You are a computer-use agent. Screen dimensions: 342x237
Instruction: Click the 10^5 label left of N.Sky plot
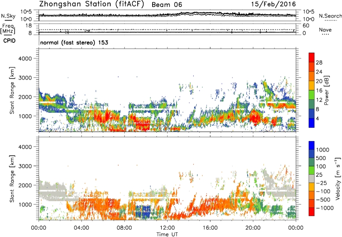[26, 12]
